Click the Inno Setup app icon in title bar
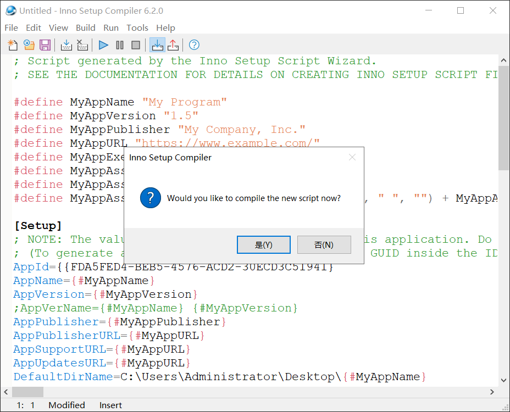Screen dimensions: 510x412 coord(11,10)
